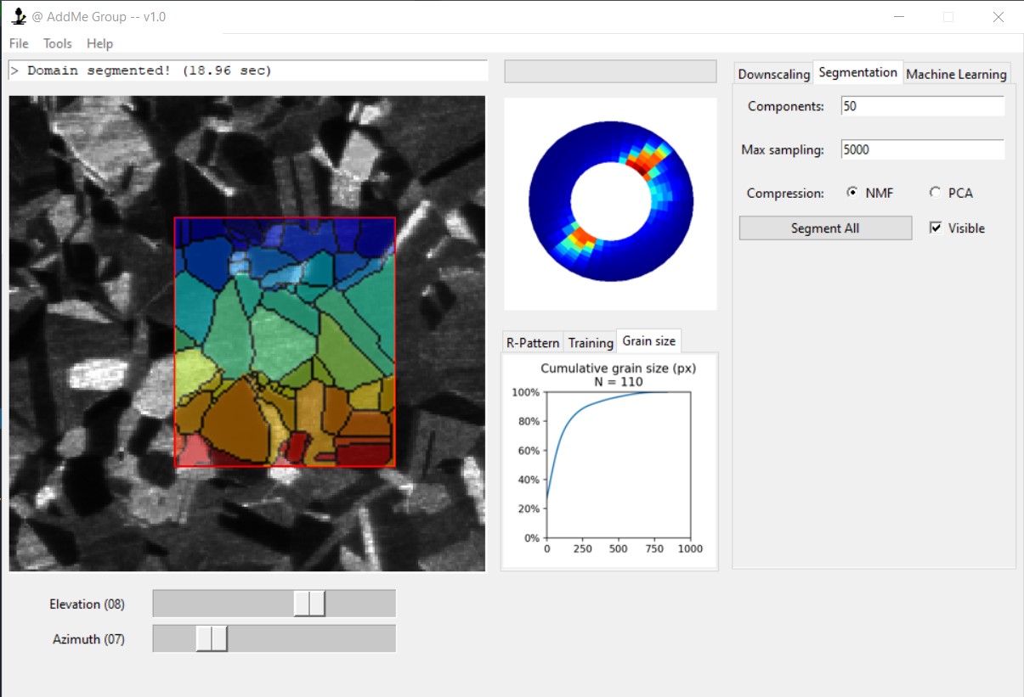Click the circular polar heatmap plot

click(611, 200)
